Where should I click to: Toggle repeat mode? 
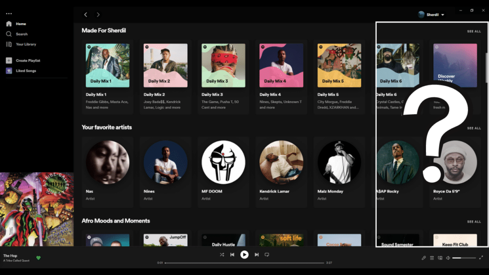click(x=267, y=255)
